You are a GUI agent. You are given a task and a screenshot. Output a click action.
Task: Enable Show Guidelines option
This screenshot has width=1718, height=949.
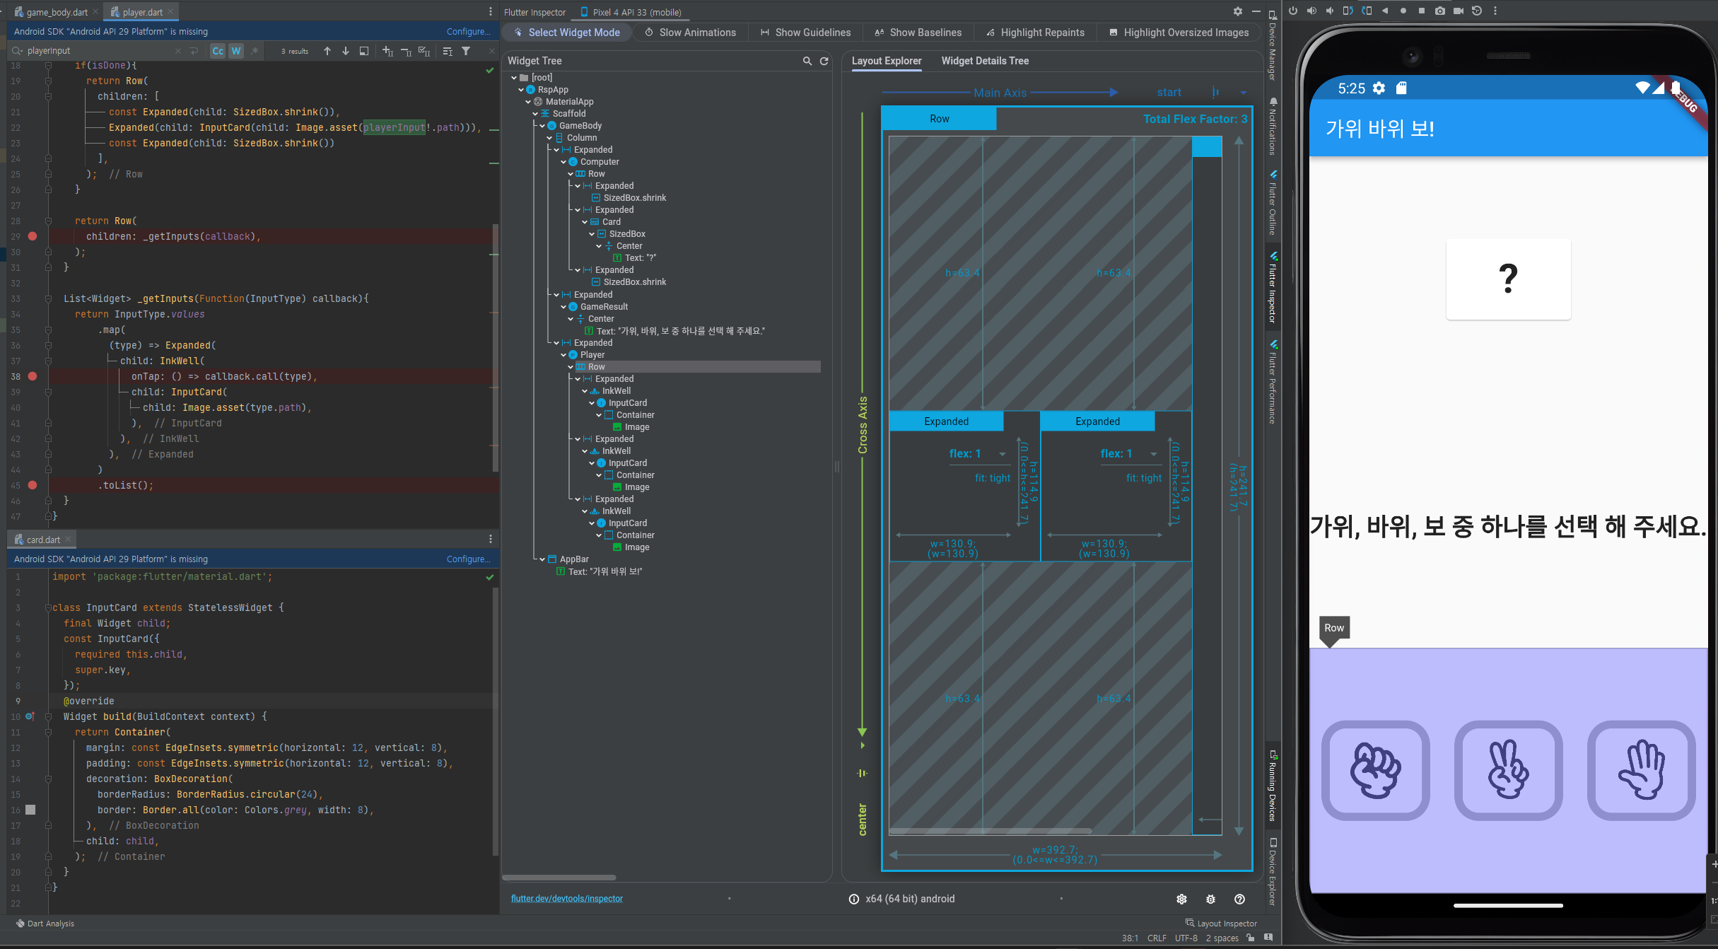click(x=806, y=33)
